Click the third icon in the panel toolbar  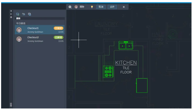coord(30,14)
